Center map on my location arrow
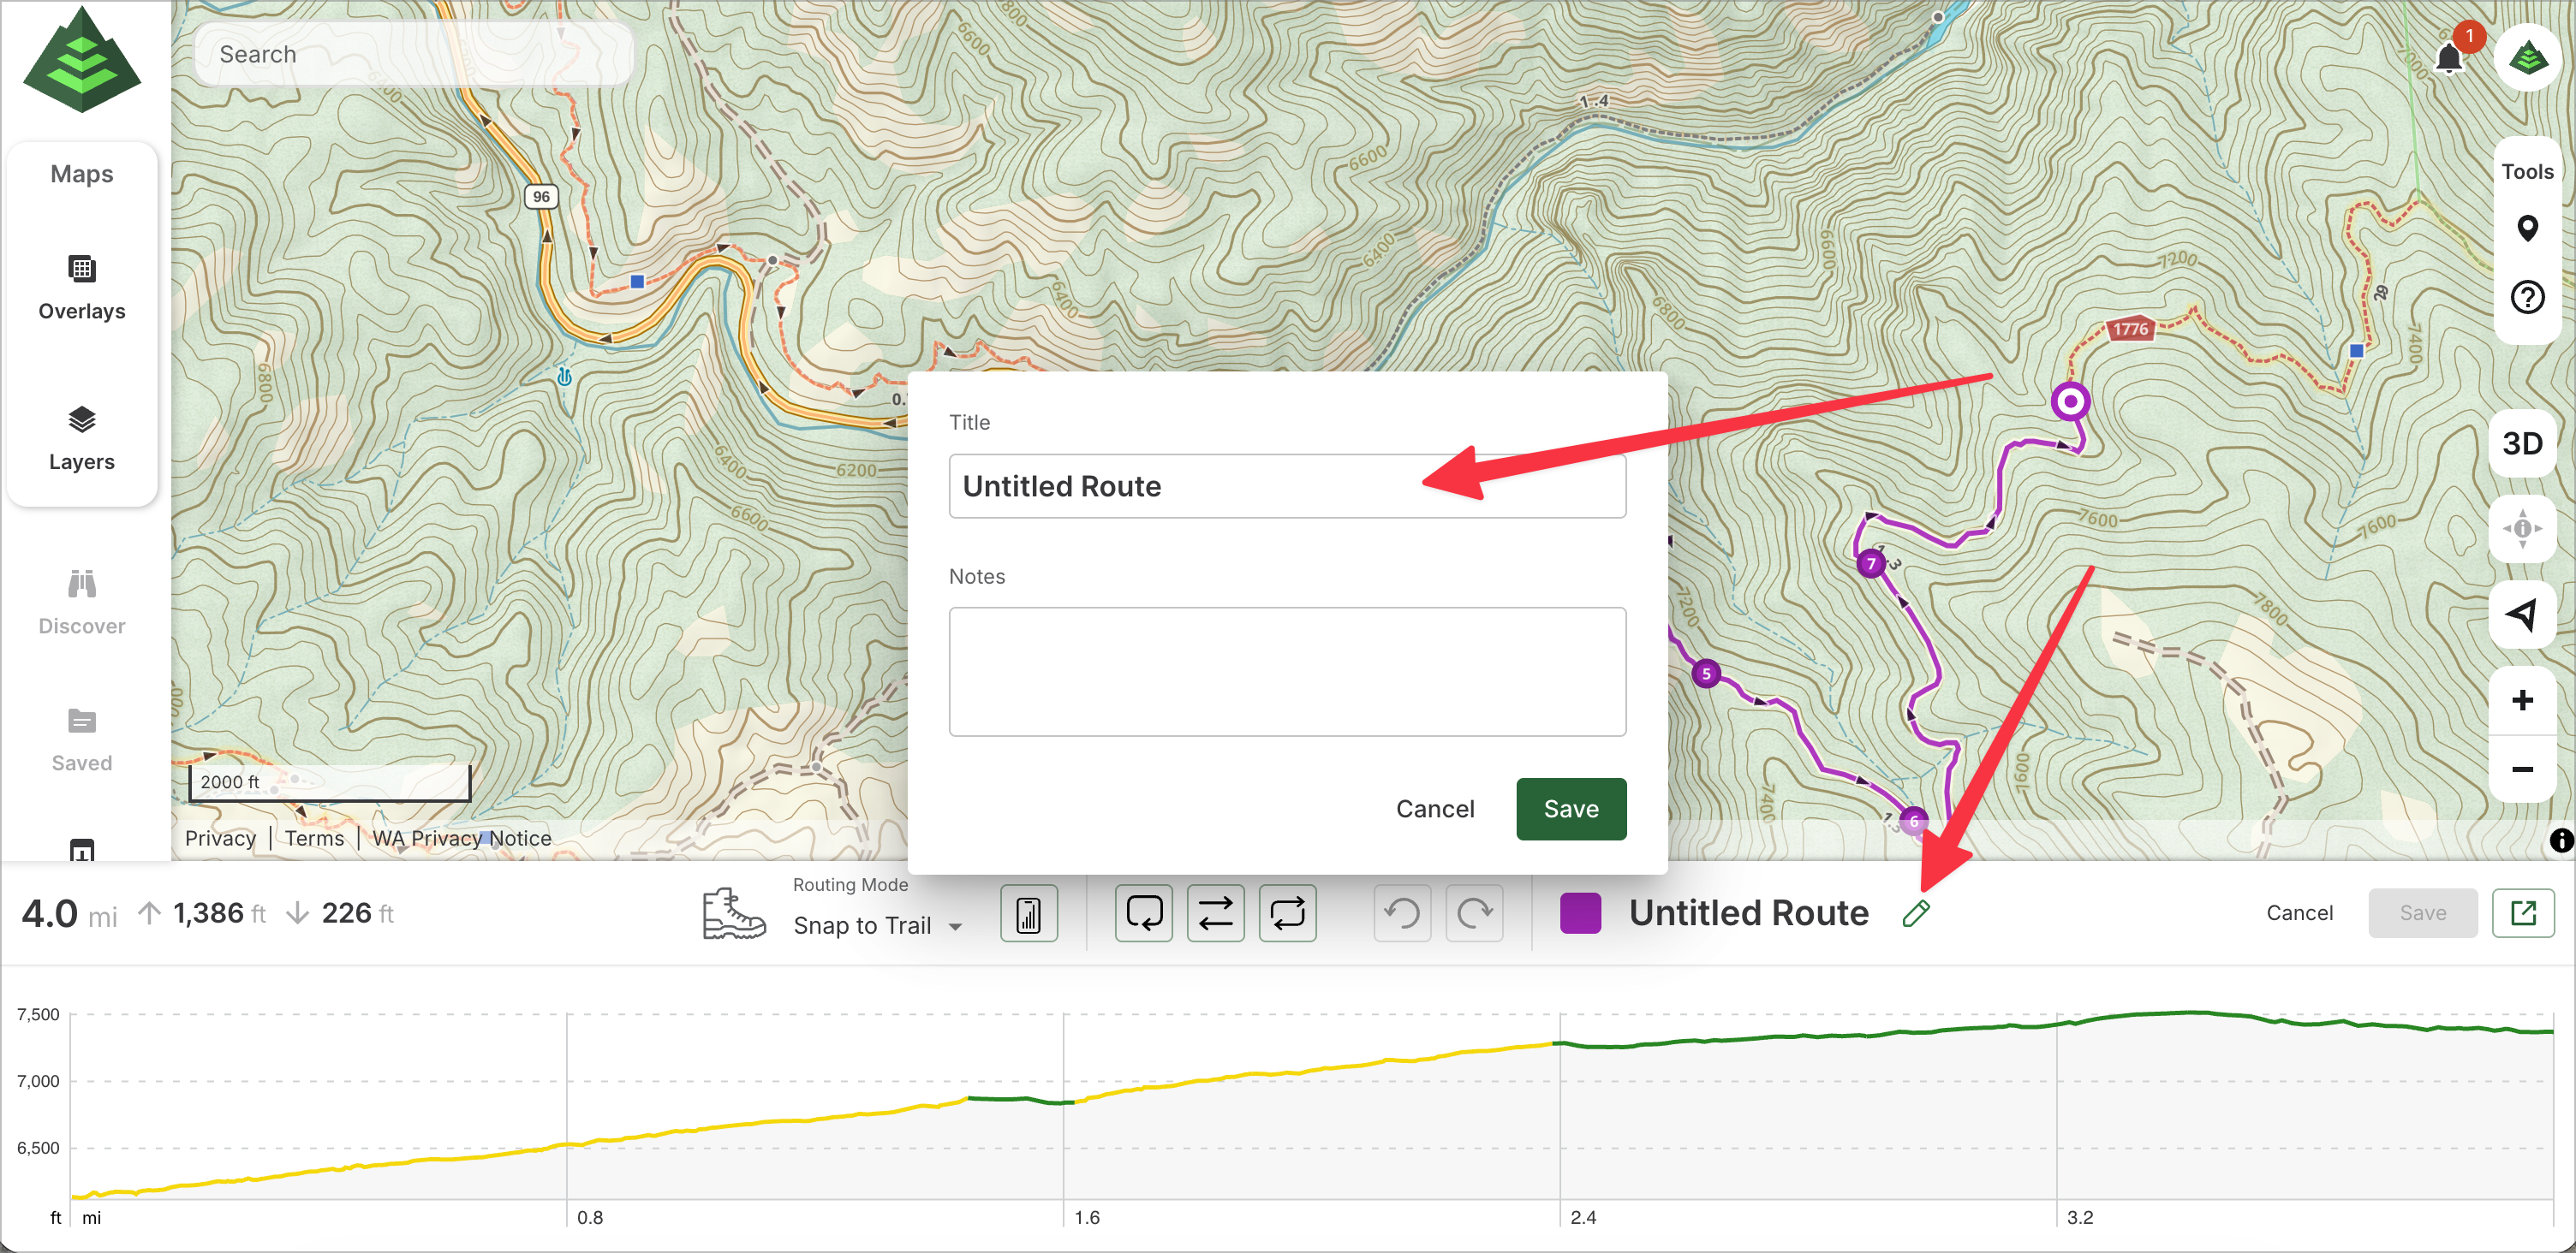This screenshot has height=1253, width=2576. tap(2521, 614)
